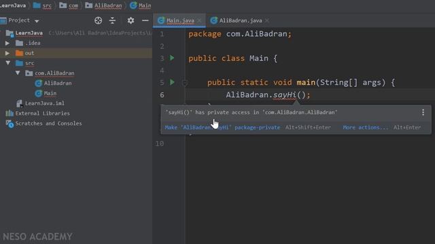This screenshot has height=244, width=435.
Task: Run the main method gutter icon
Action: pos(172,82)
